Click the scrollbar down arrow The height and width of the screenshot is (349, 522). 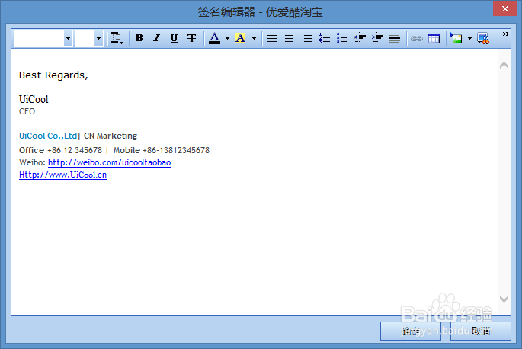(x=504, y=299)
